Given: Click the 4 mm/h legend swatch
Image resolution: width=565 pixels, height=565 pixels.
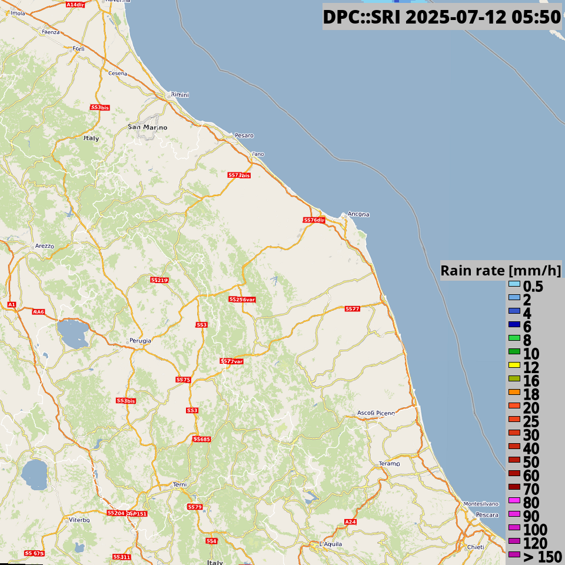Looking at the screenshot, I should [x=514, y=311].
